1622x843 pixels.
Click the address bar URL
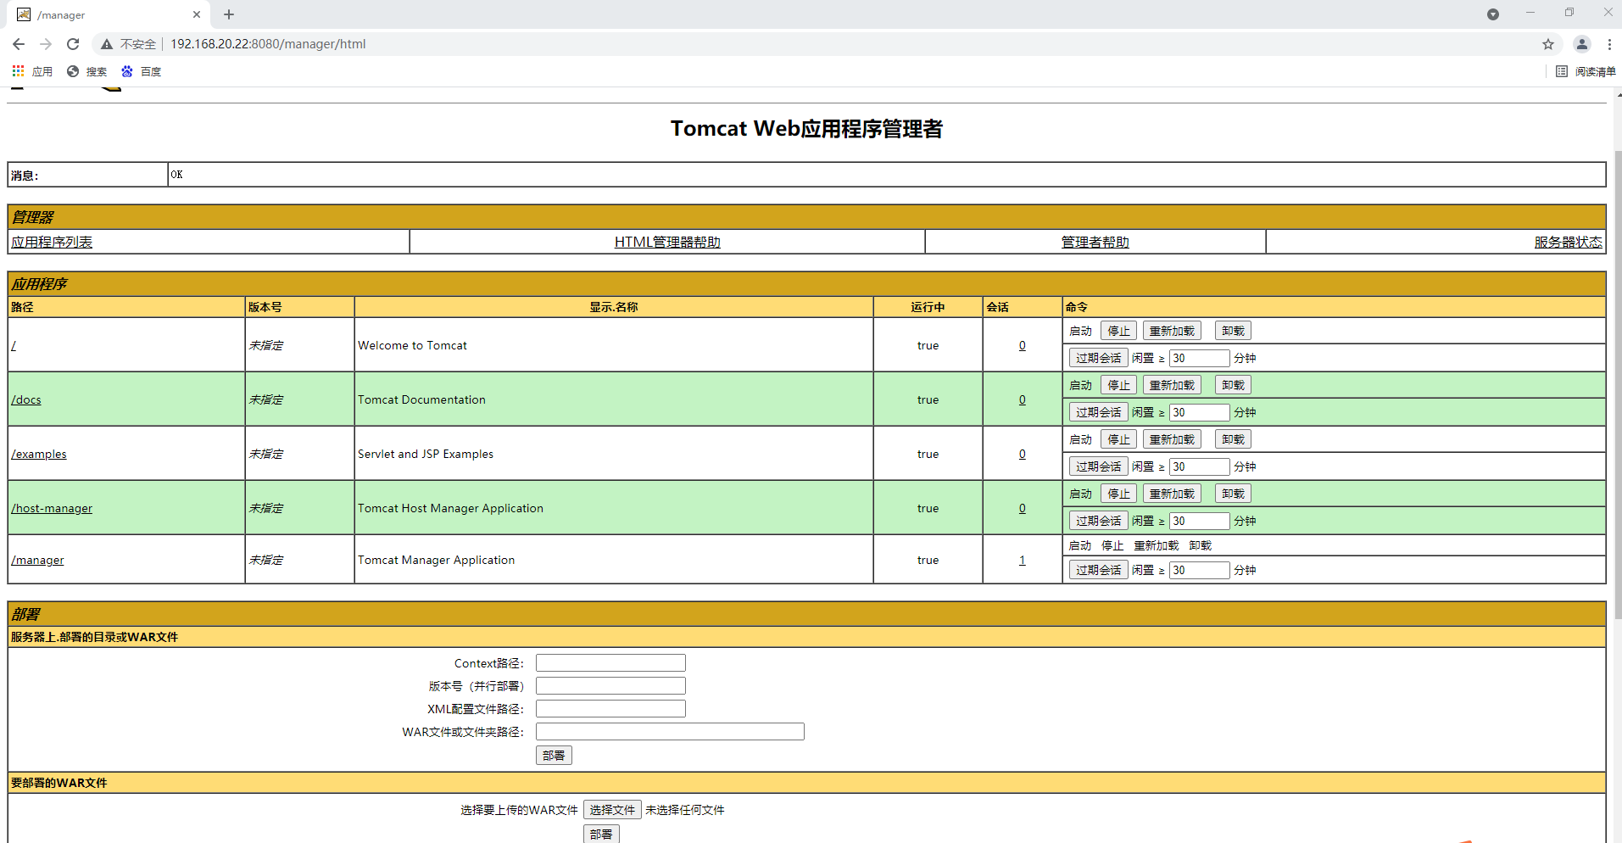(x=268, y=44)
